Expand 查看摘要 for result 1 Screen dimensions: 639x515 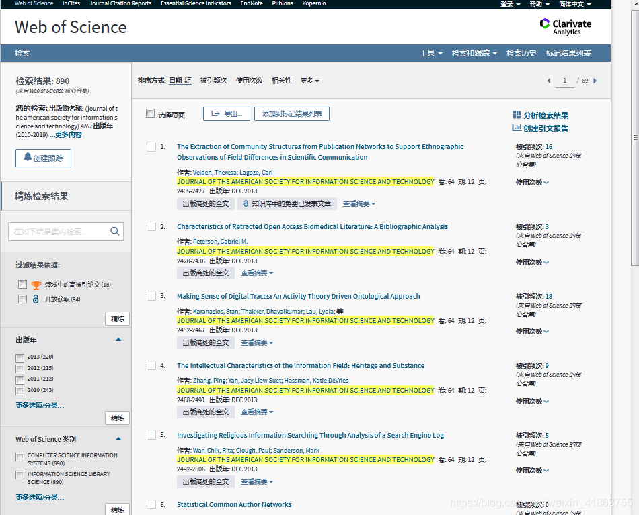tap(359, 204)
